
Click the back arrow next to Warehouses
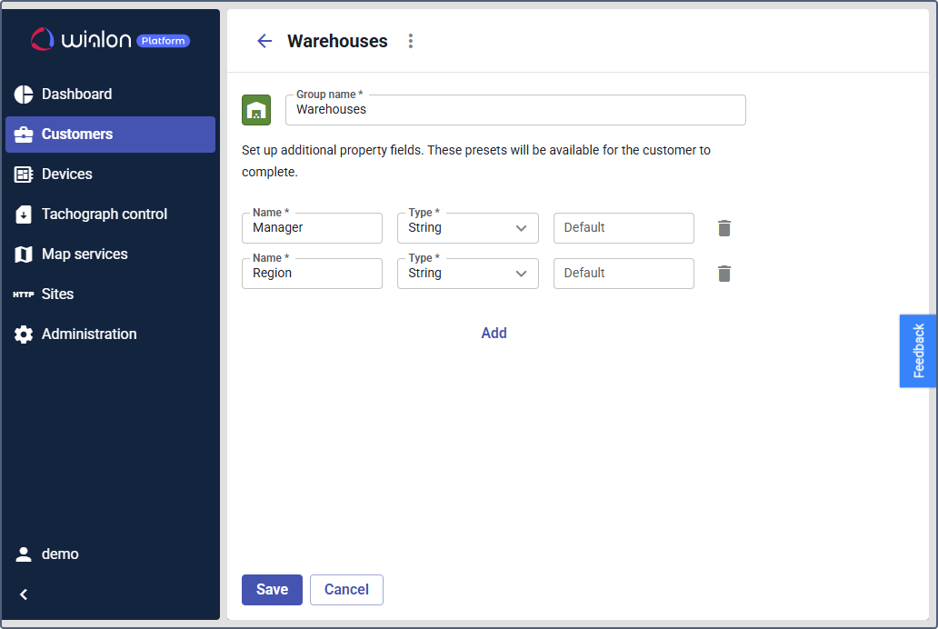[264, 41]
